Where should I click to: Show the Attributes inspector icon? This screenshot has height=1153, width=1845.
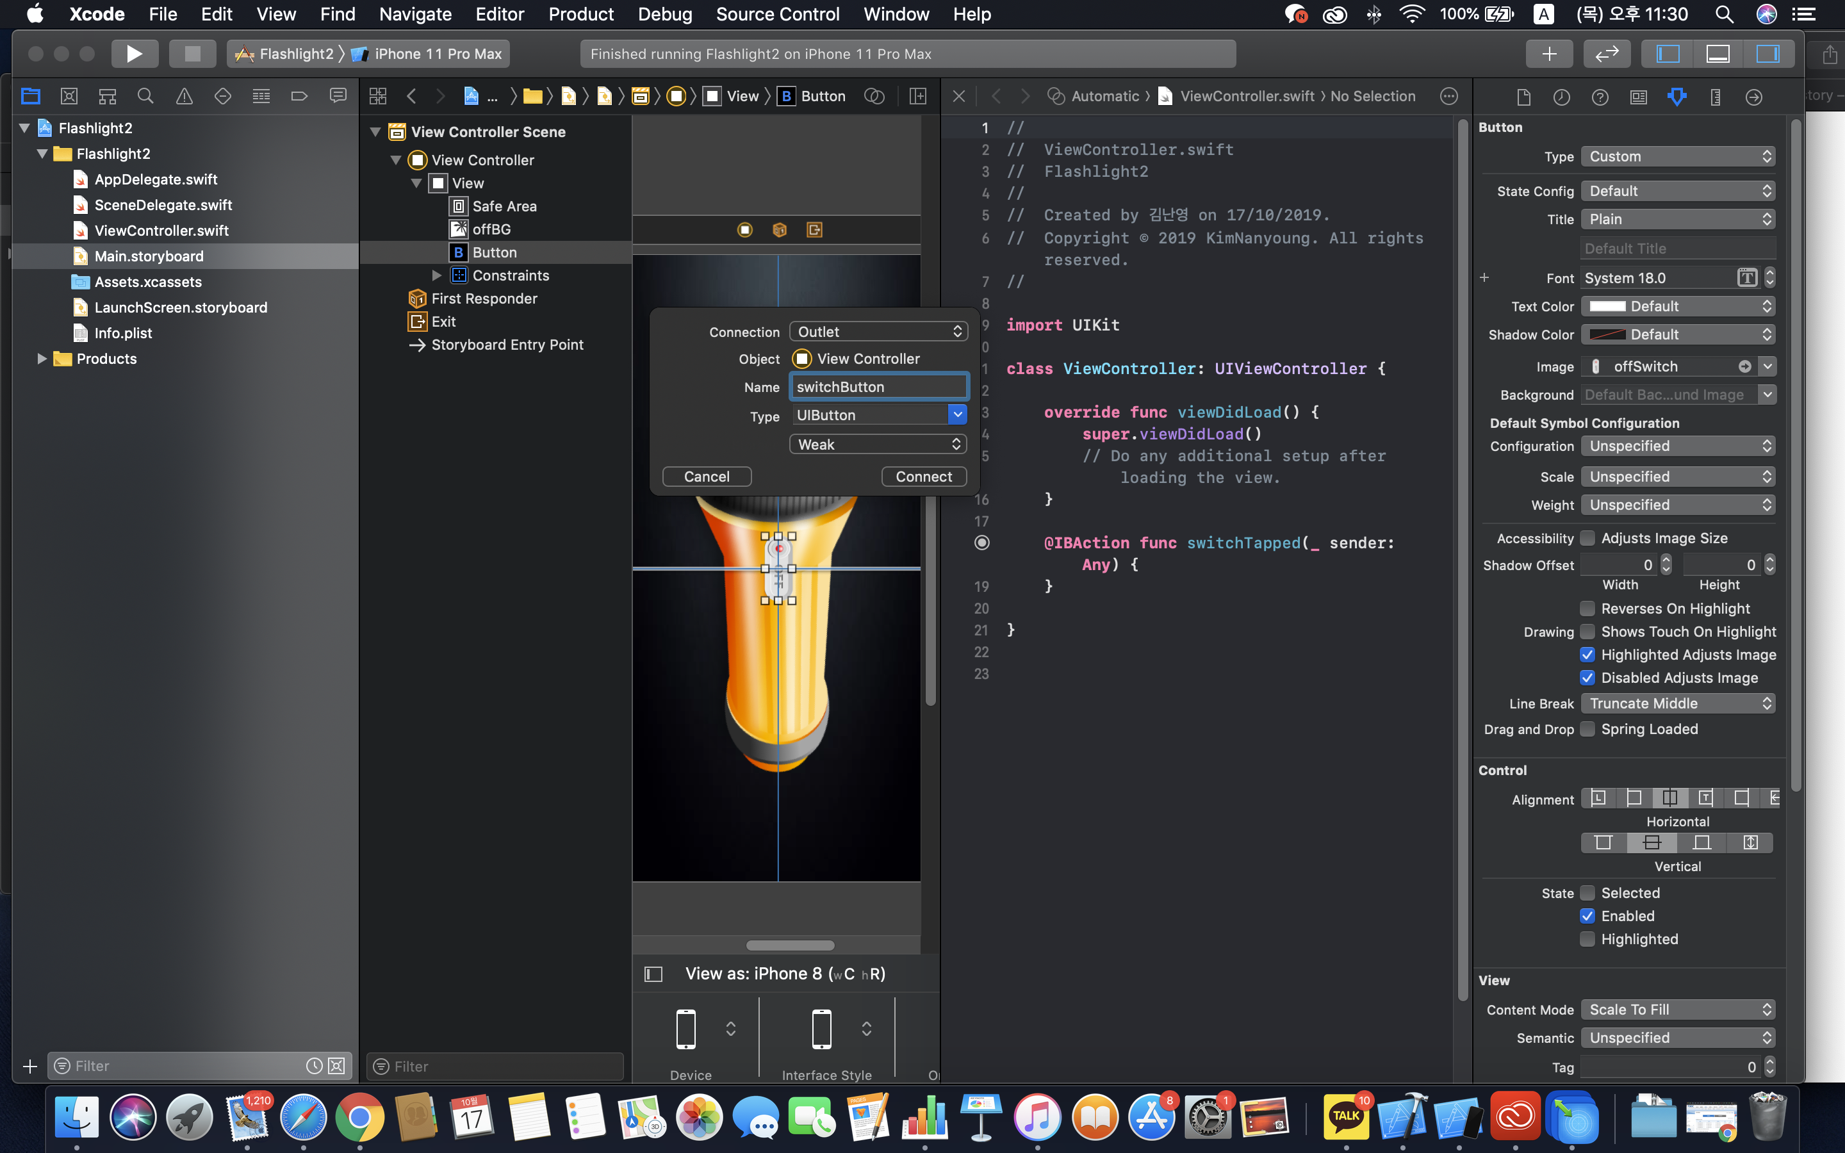(x=1677, y=97)
